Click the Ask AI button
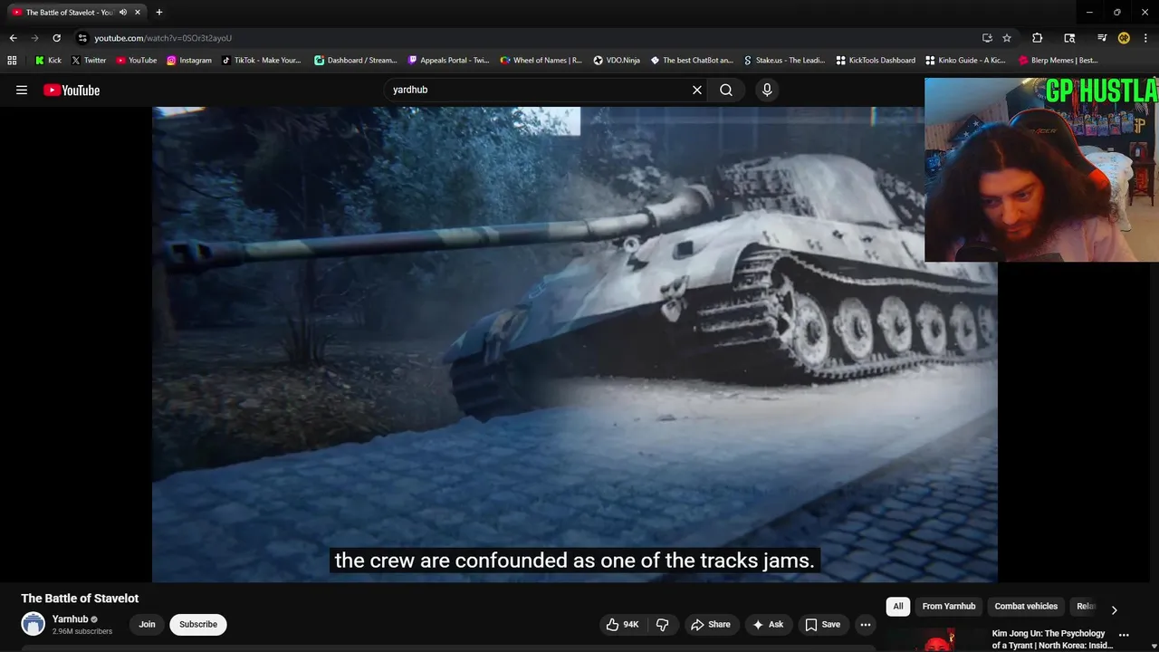The image size is (1159, 652). pyautogui.click(x=768, y=624)
